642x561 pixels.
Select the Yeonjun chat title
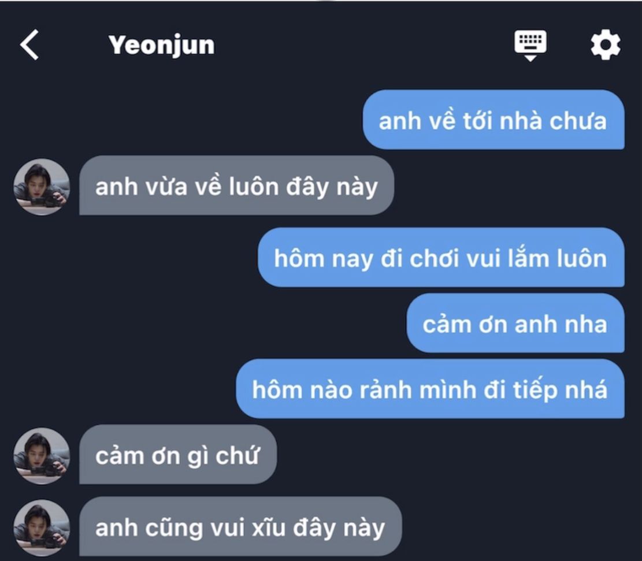[x=161, y=45]
